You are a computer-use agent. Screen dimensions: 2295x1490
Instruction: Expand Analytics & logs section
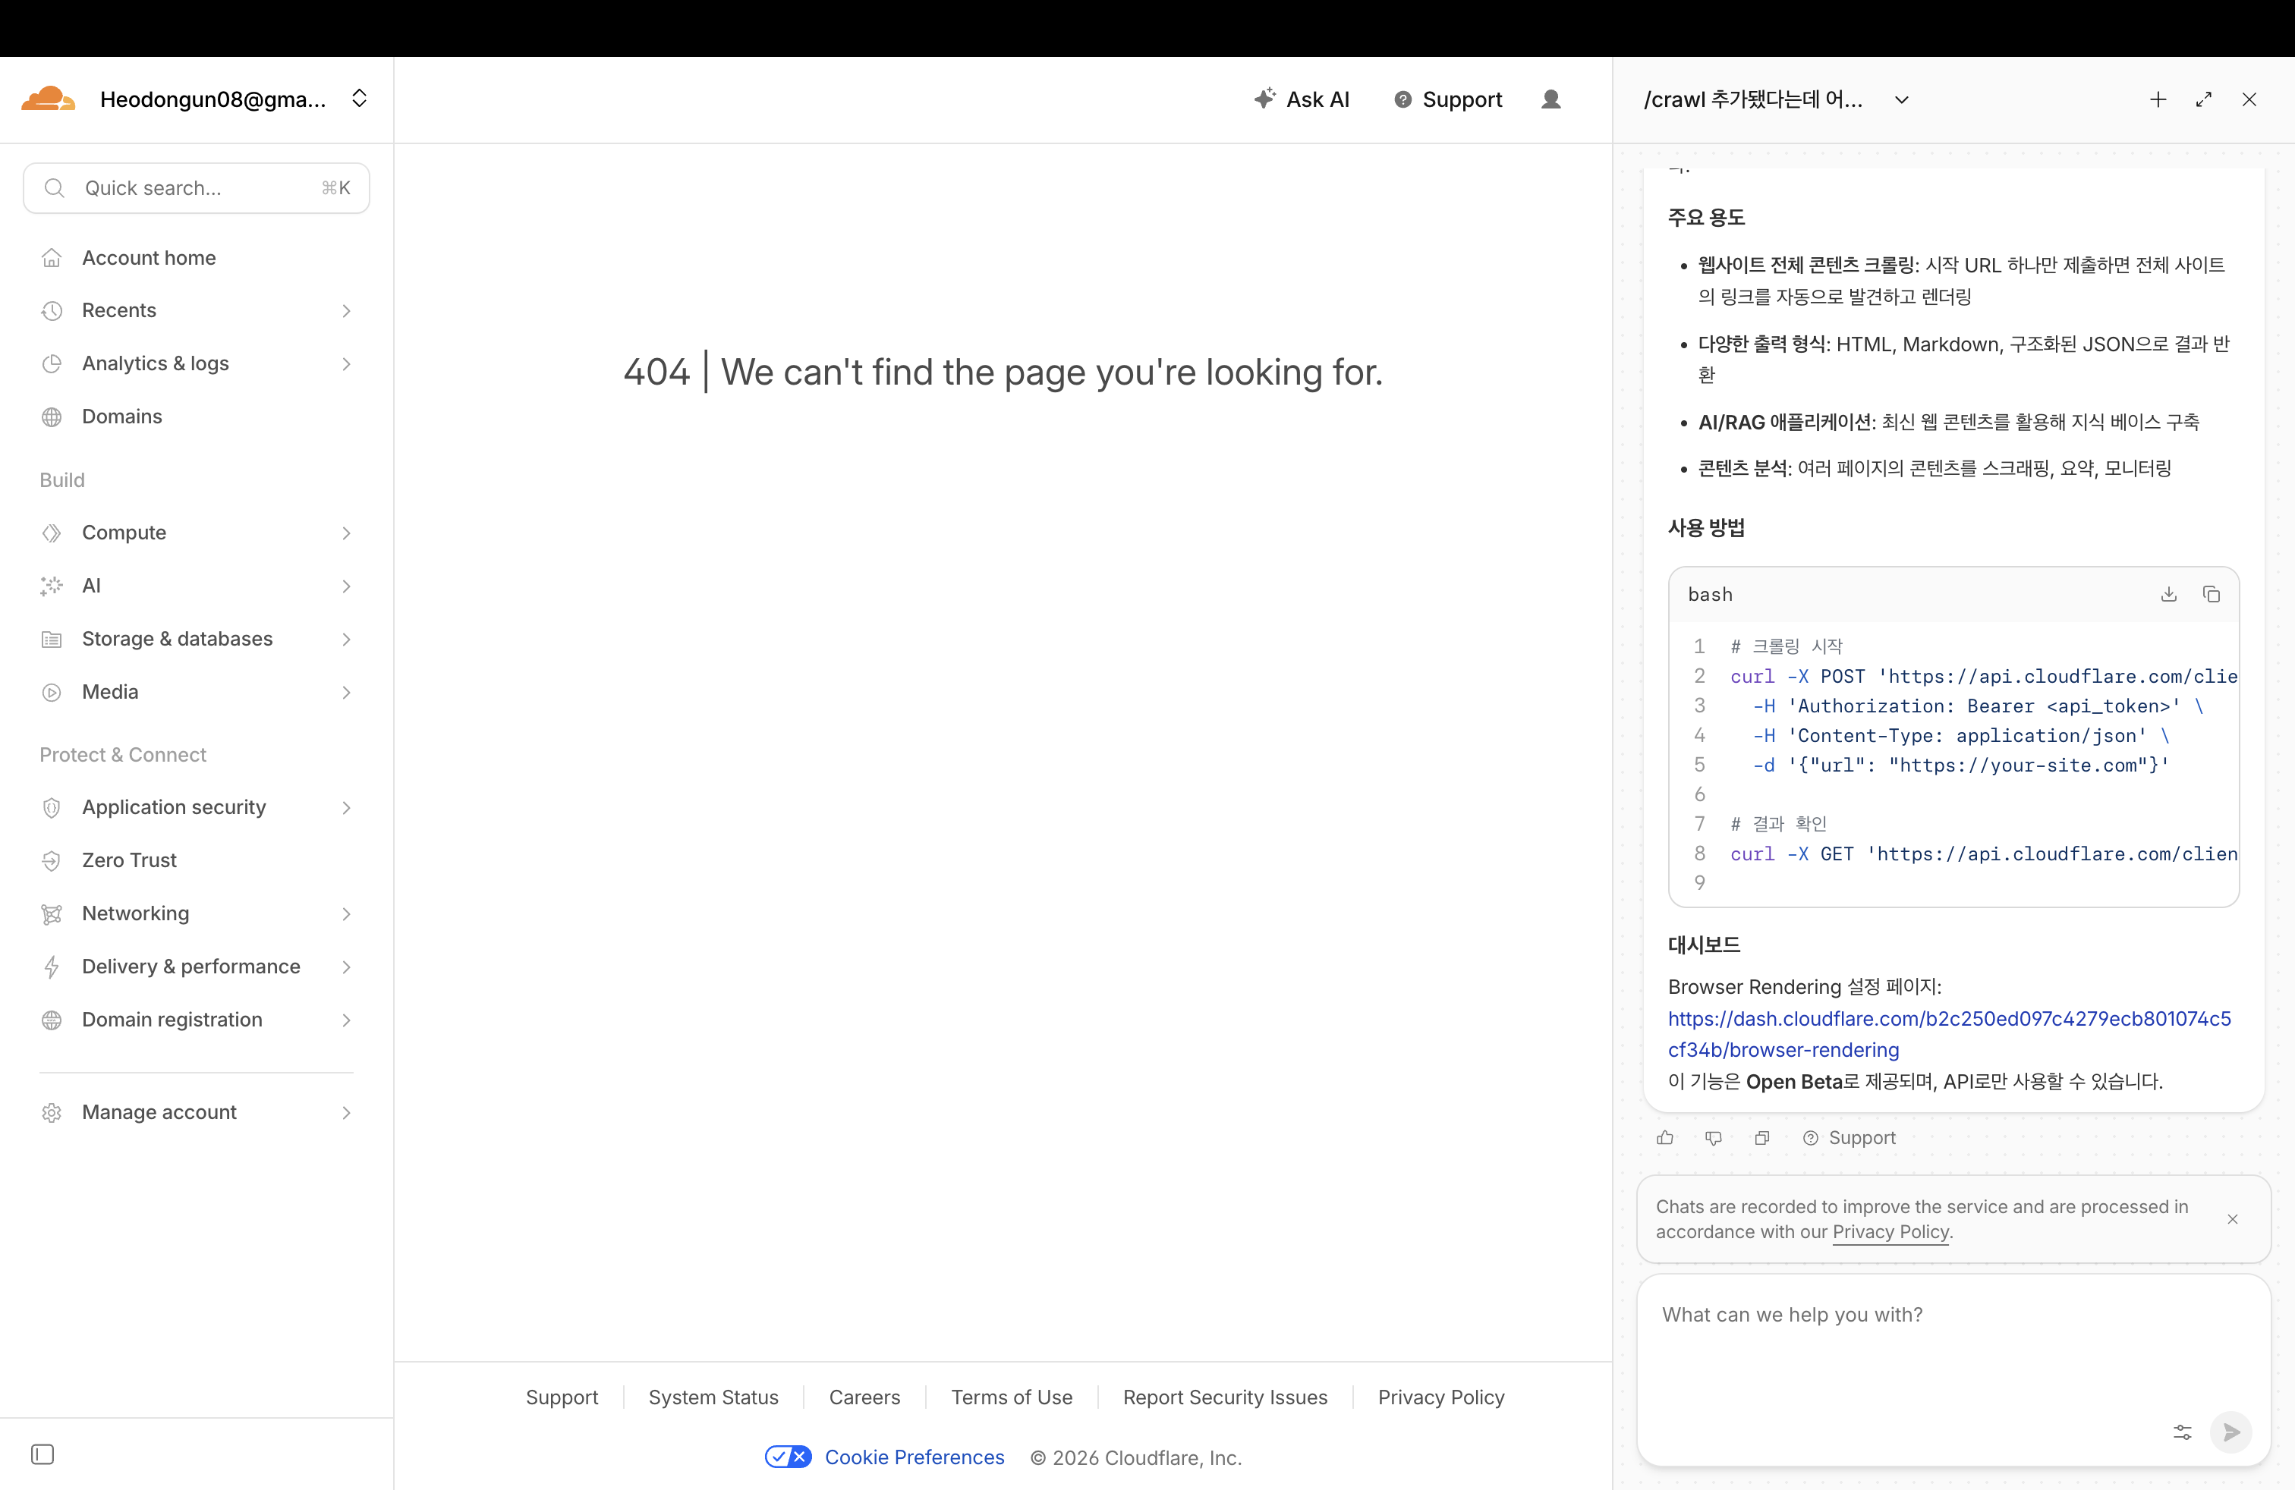click(x=197, y=363)
